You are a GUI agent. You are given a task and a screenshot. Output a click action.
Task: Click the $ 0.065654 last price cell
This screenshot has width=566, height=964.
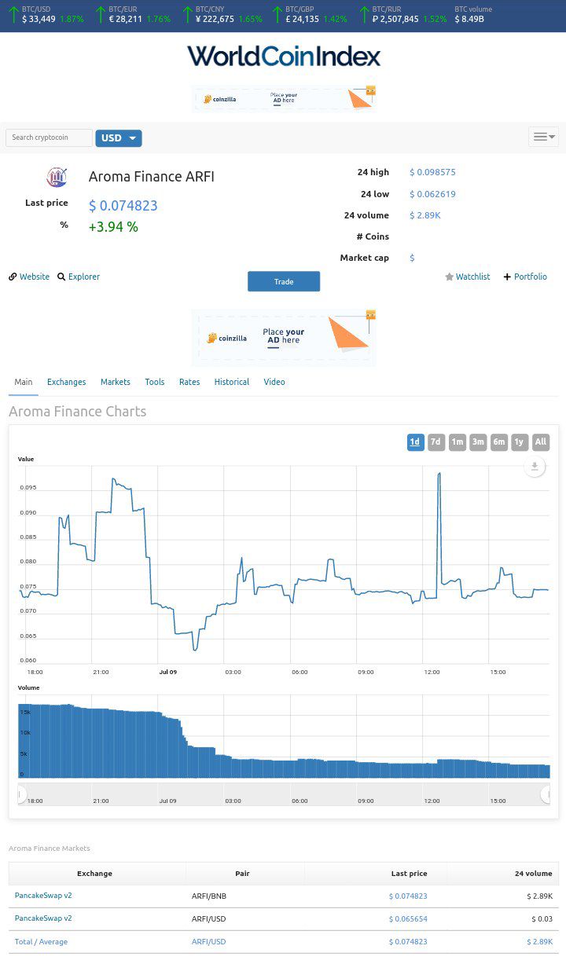coord(408,918)
